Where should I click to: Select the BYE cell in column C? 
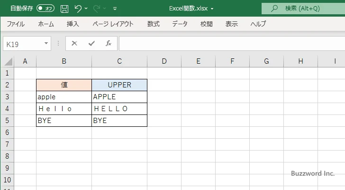pos(119,121)
